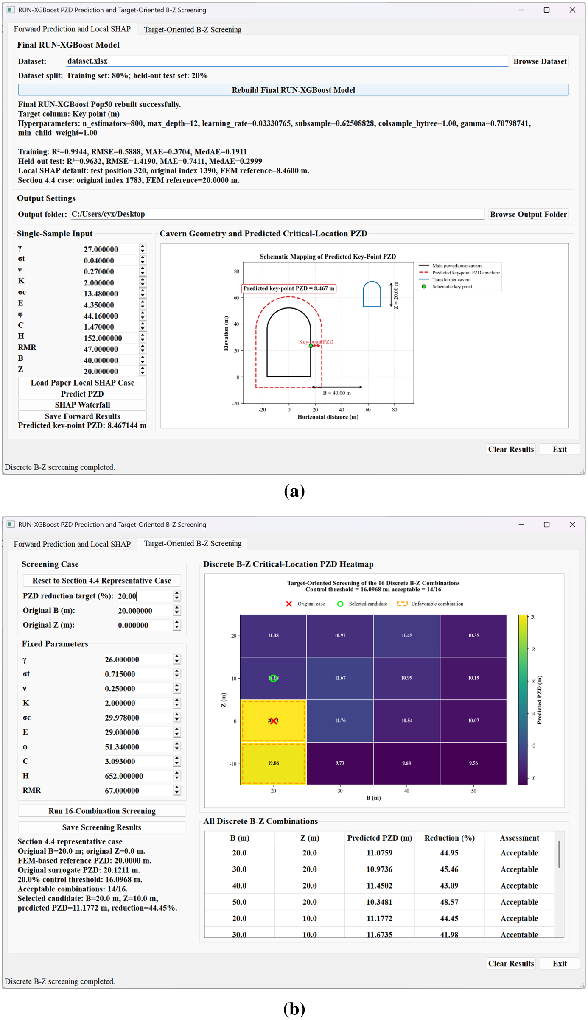Decrease the Z value in Single-Sample Input

tap(143, 374)
